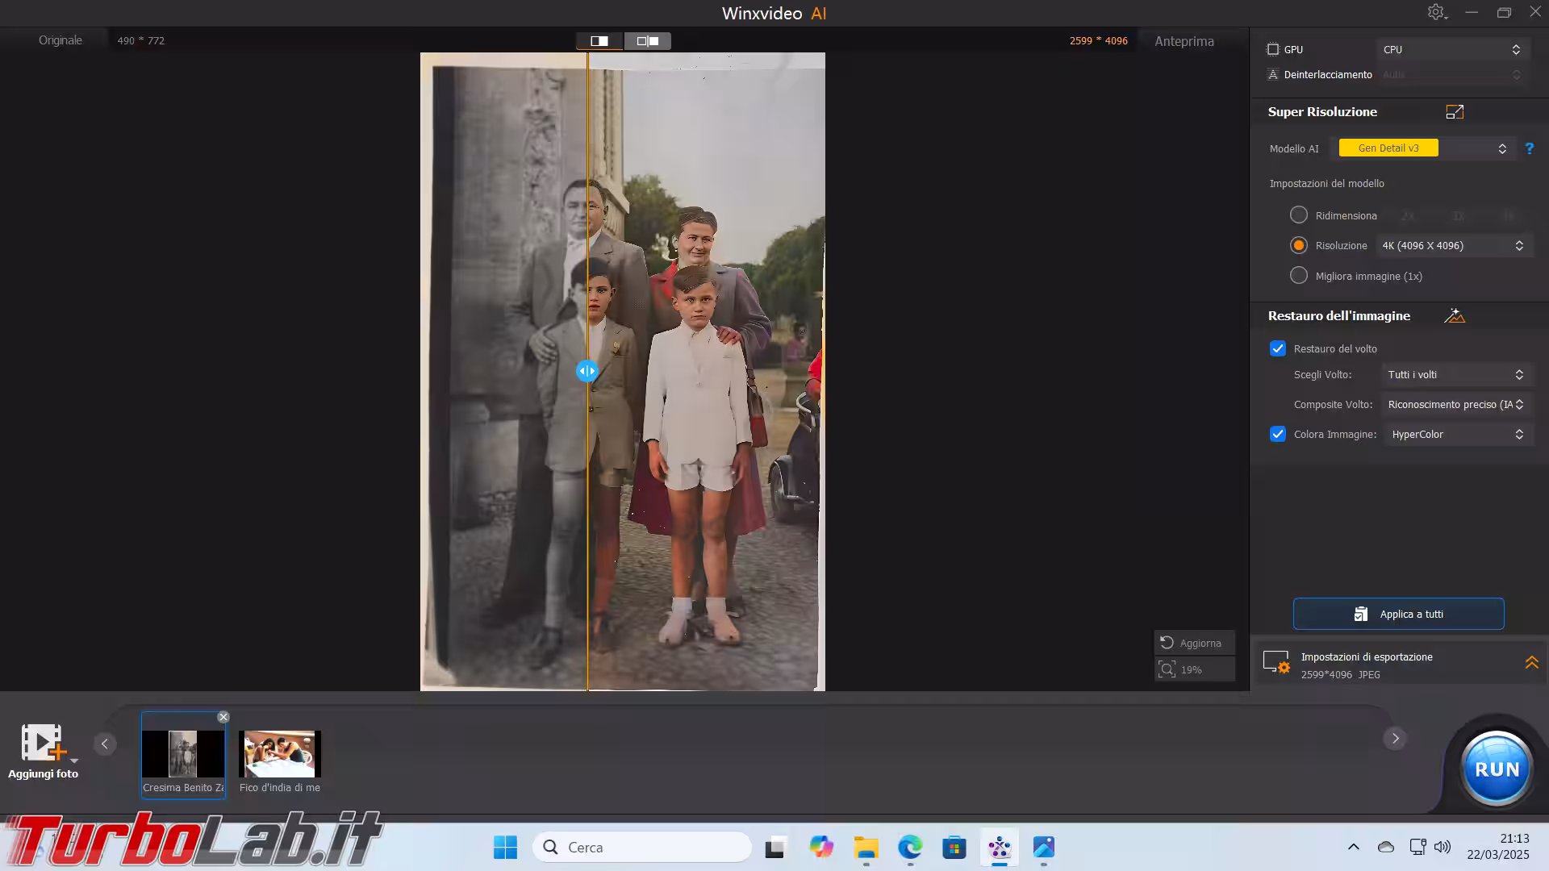This screenshot has width=1549, height=871.
Task: Select the Fico d'india thumbnail
Action: [279, 753]
